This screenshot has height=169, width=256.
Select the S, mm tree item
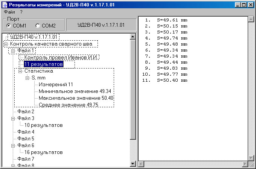point(38,78)
